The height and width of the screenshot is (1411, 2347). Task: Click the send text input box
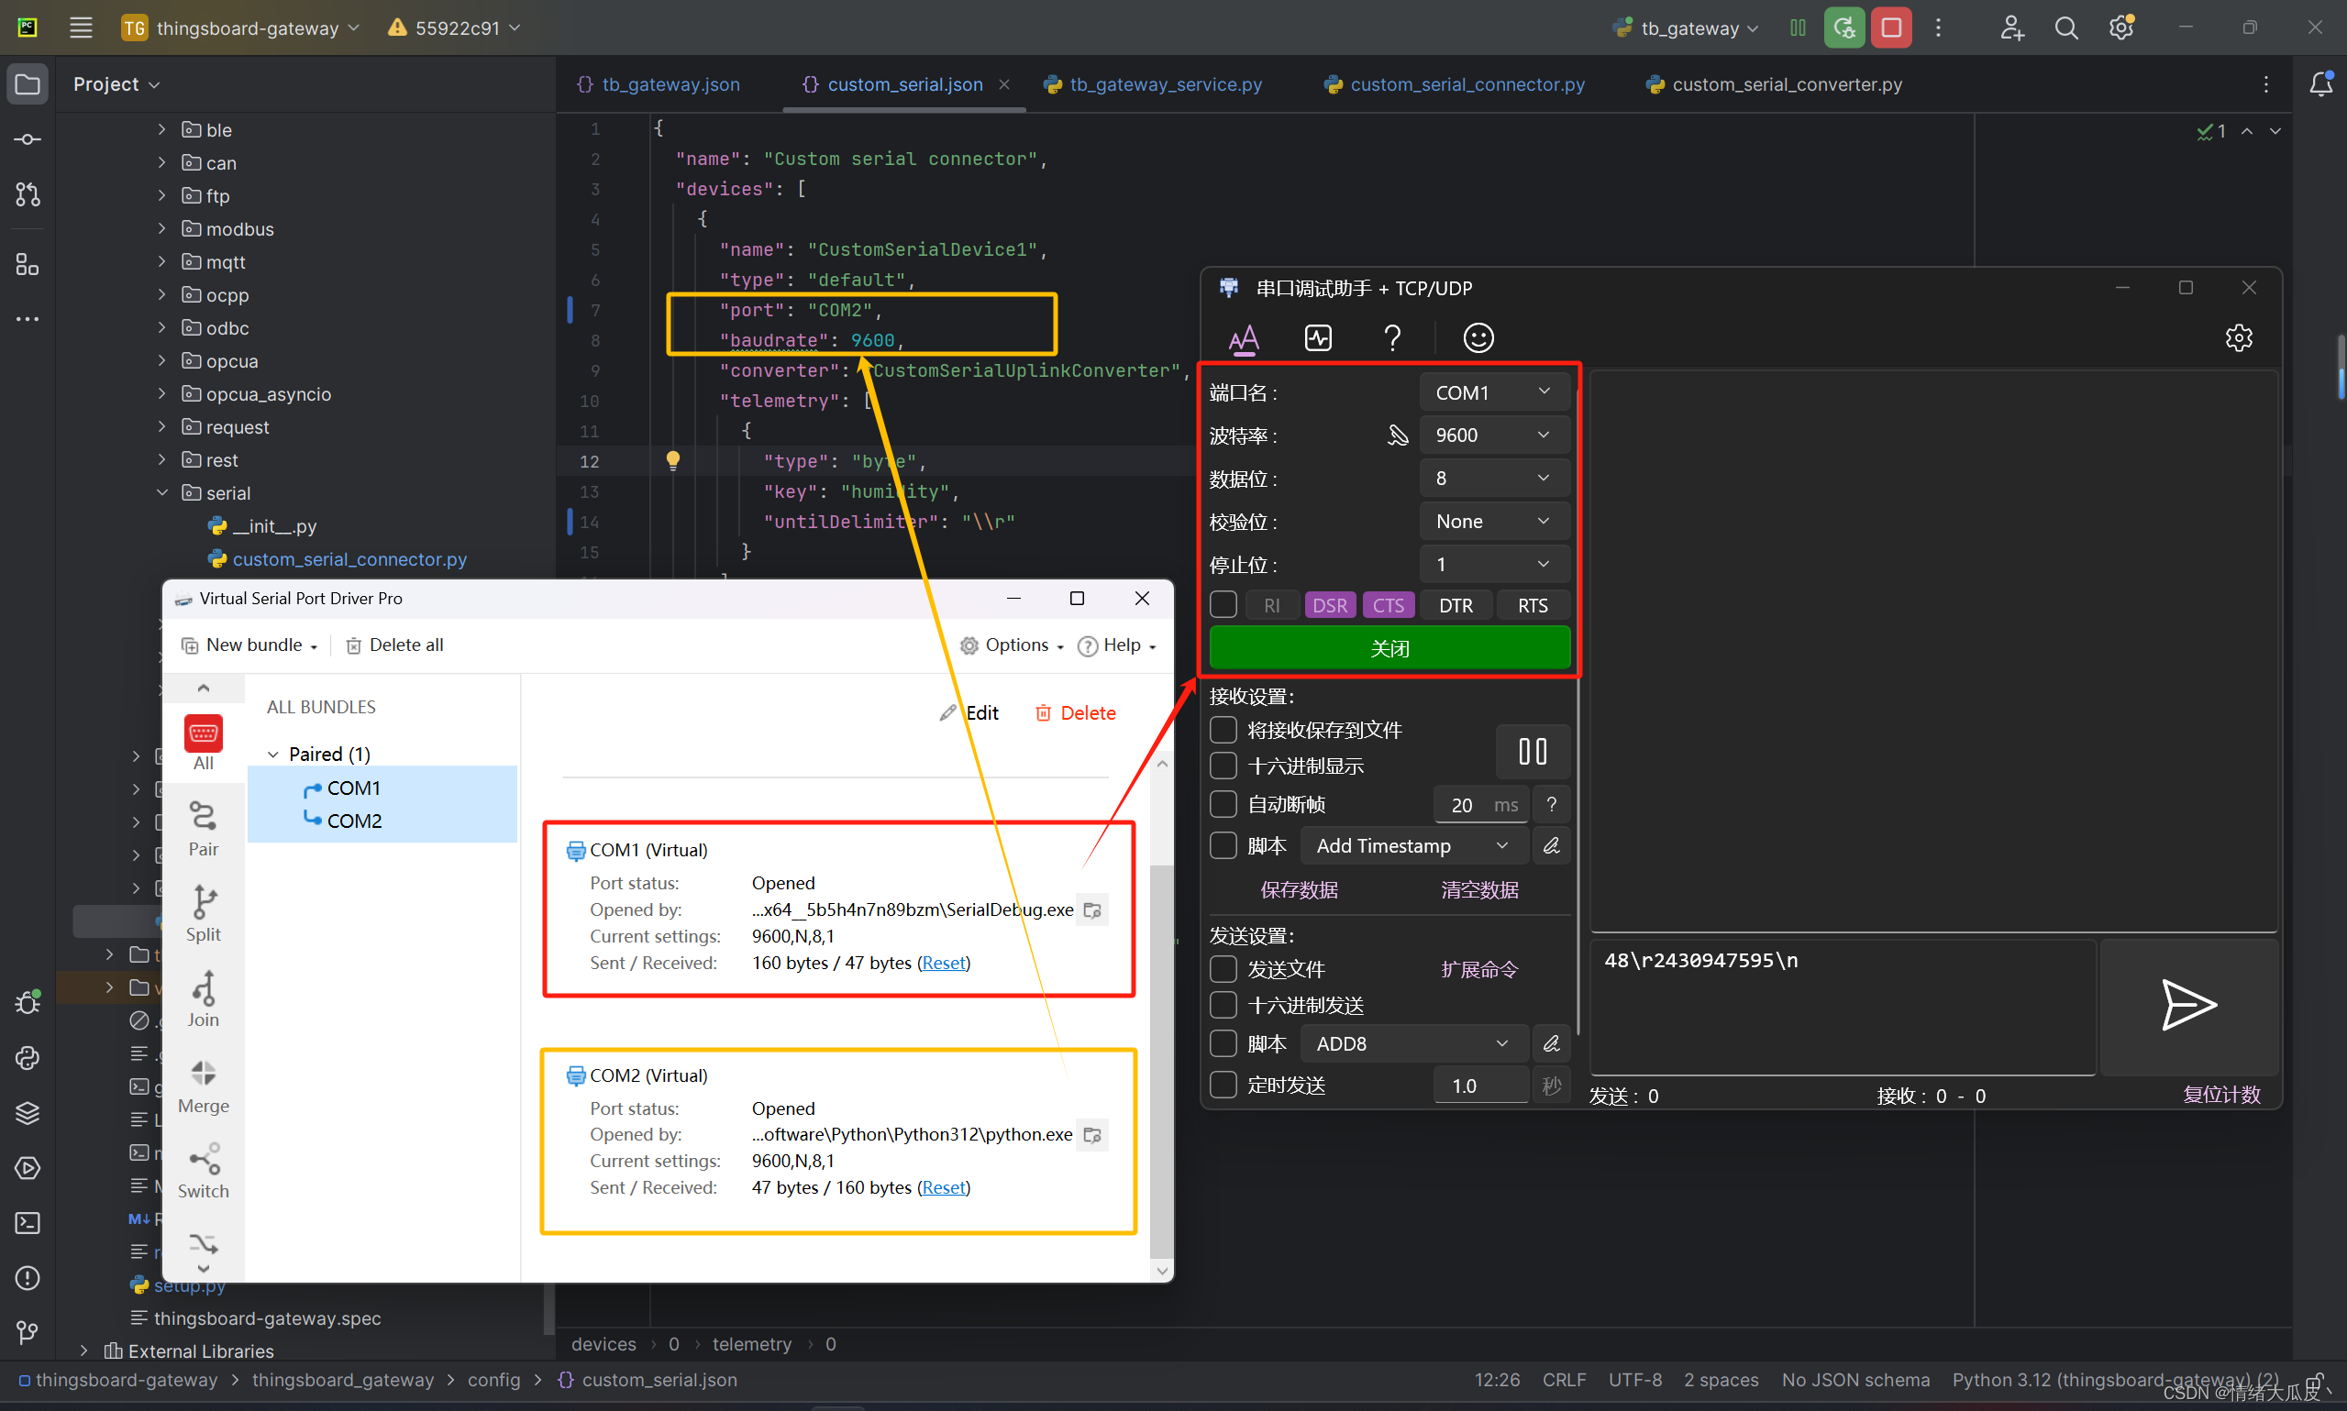click(1841, 1006)
